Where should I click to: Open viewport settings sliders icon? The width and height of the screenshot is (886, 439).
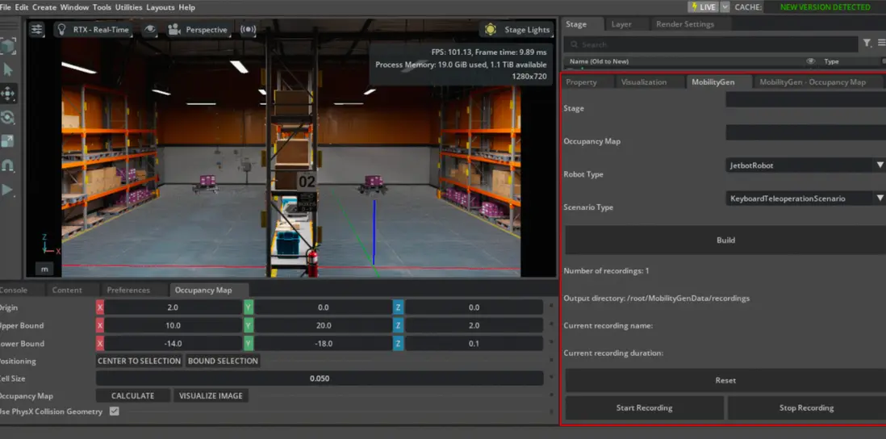click(37, 30)
